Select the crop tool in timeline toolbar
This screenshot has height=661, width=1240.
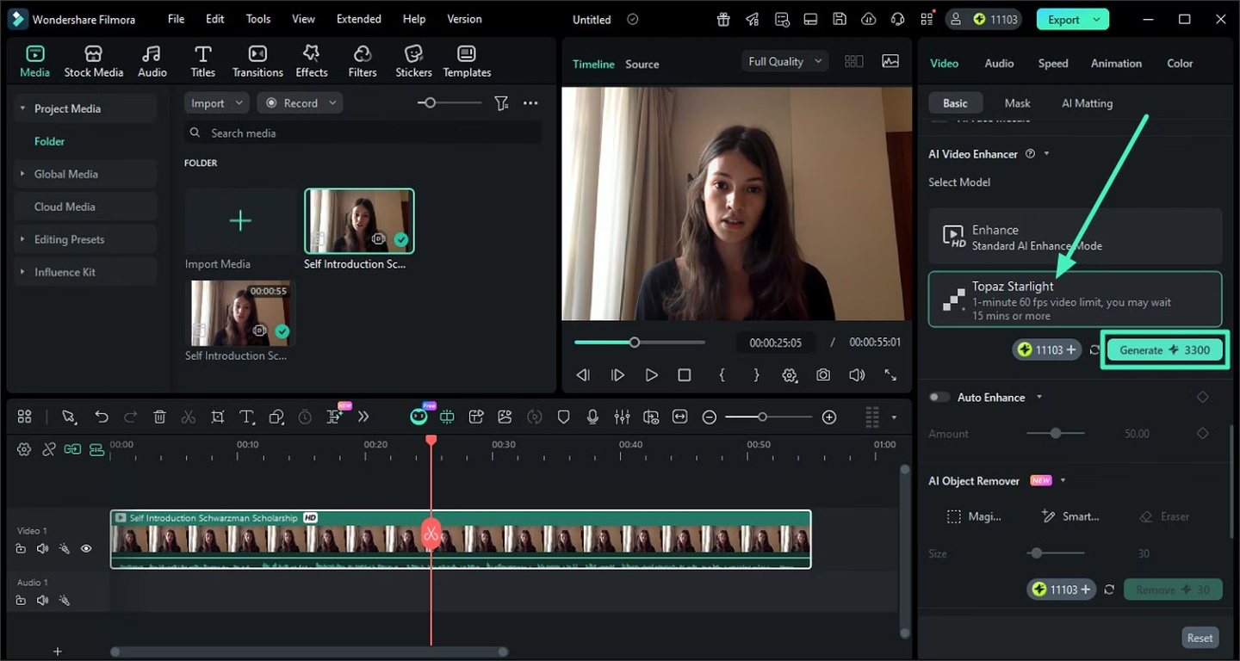(x=218, y=417)
